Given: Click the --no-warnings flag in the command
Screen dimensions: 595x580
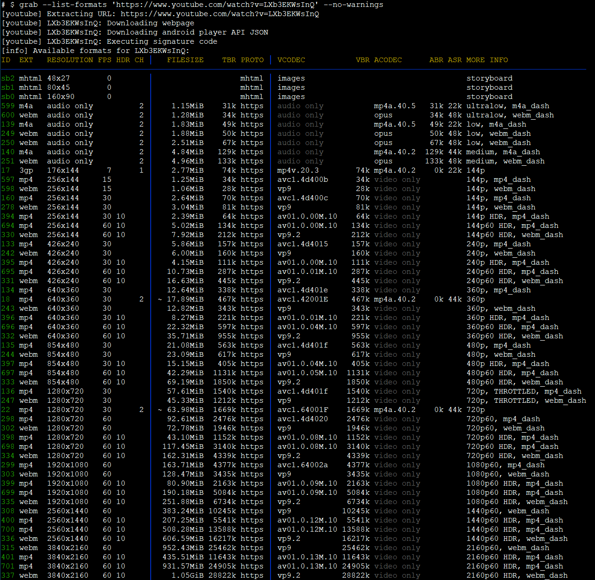Looking at the screenshot, I should (x=353, y=5).
